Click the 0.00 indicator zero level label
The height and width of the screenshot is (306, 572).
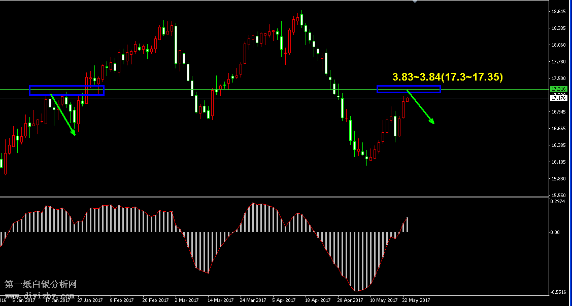coord(556,233)
